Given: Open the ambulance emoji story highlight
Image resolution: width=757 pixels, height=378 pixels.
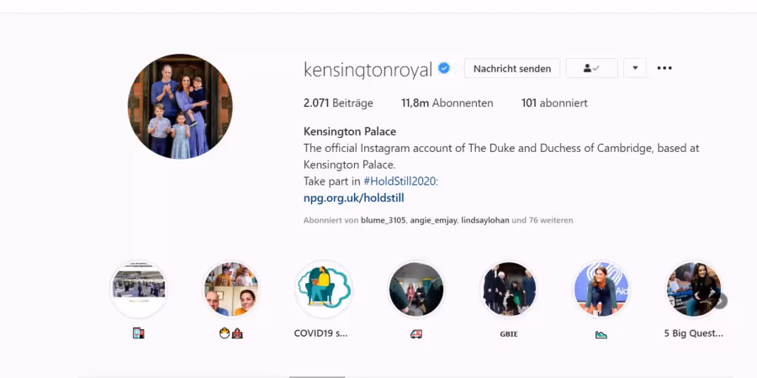Looking at the screenshot, I should pyautogui.click(x=416, y=289).
